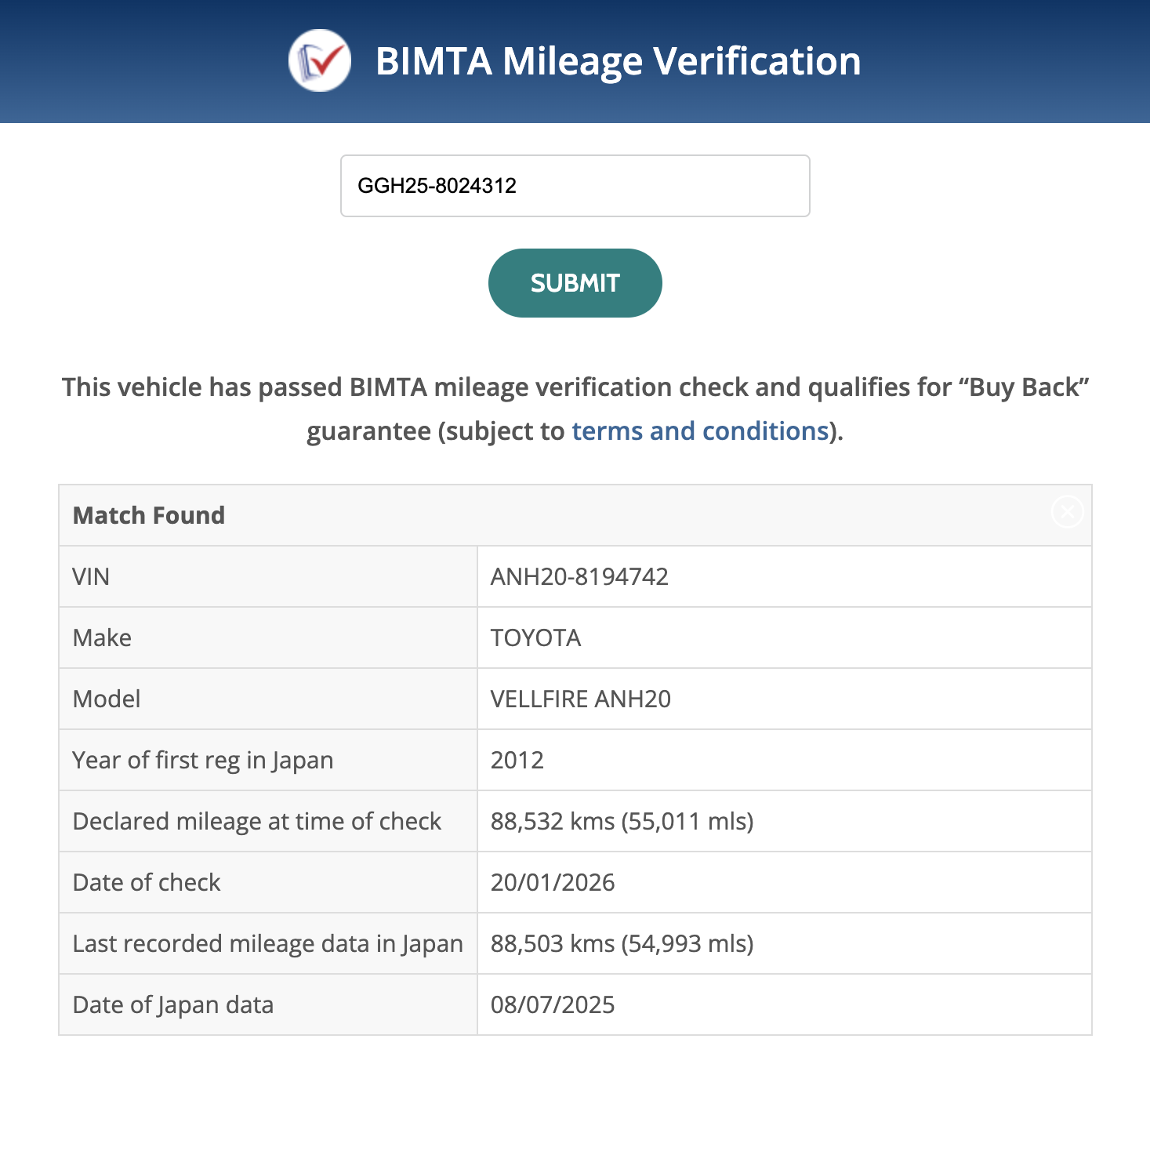Click the 'Year of first reg in Japan' label

tap(203, 761)
